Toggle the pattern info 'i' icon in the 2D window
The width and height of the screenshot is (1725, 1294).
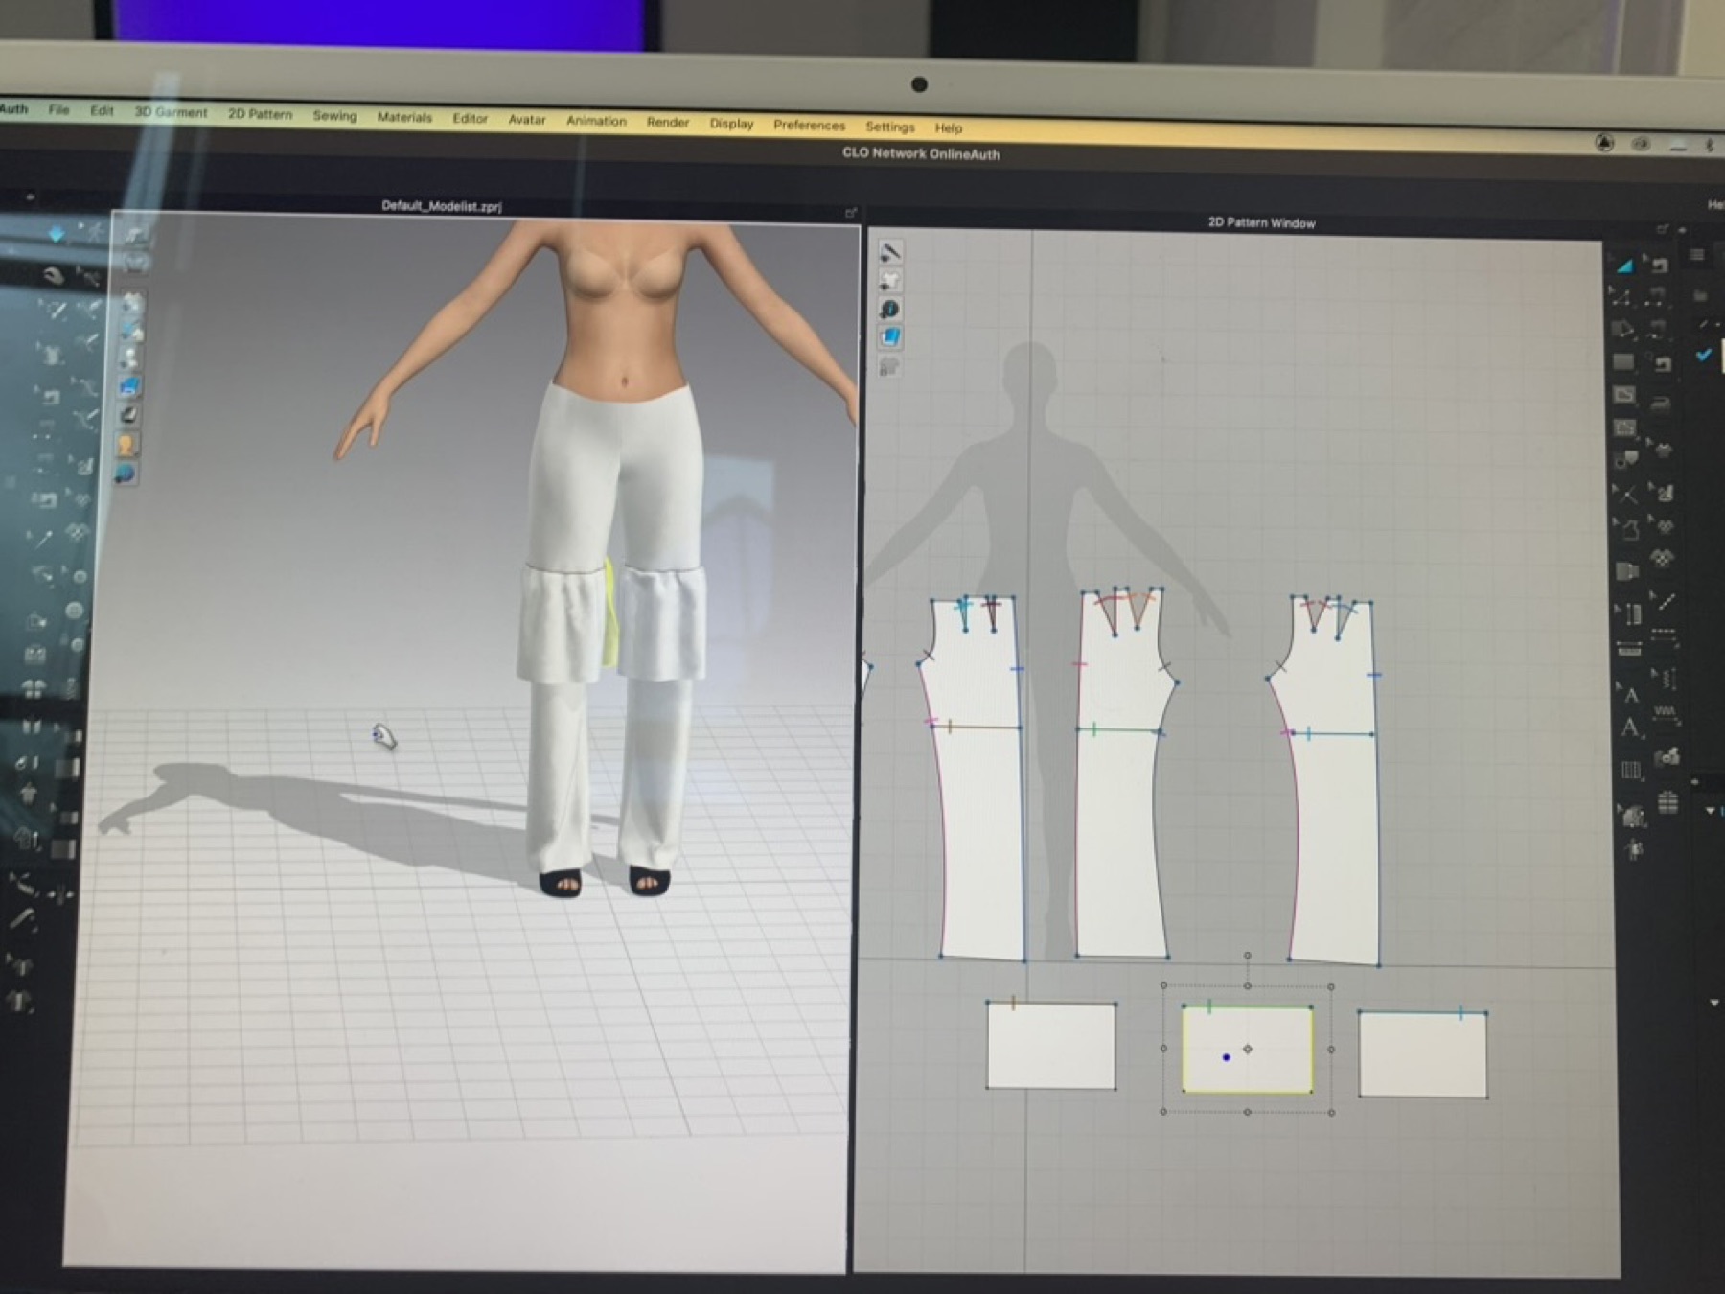[x=889, y=309]
